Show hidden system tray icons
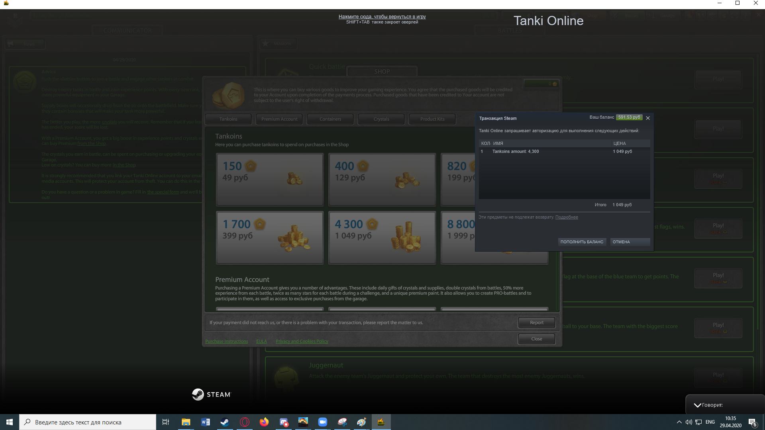This screenshot has width=765, height=430. click(x=679, y=422)
